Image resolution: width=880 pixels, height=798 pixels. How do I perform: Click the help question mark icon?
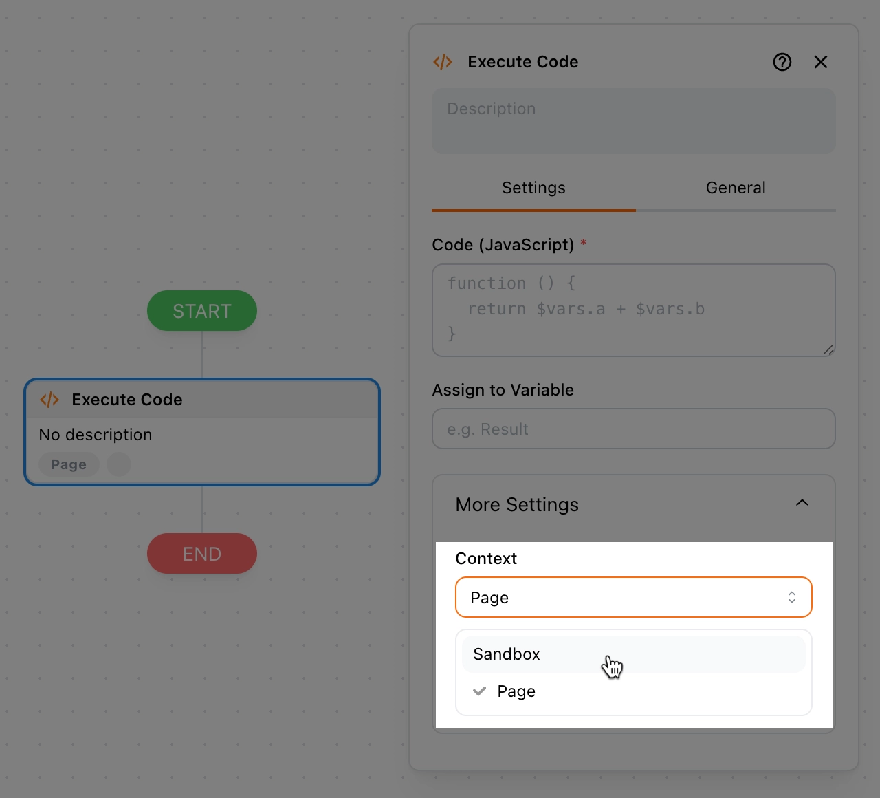pos(782,62)
